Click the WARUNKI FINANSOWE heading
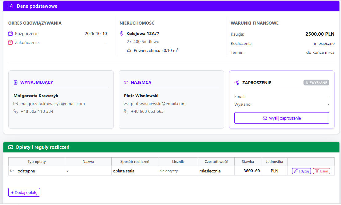The image size is (341, 205). [255, 23]
